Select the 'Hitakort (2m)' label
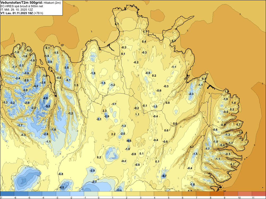 [52, 3]
